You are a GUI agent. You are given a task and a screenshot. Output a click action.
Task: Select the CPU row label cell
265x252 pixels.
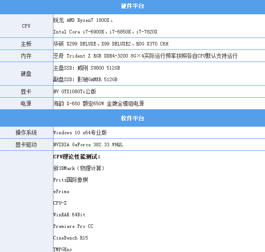pyautogui.click(x=26, y=26)
